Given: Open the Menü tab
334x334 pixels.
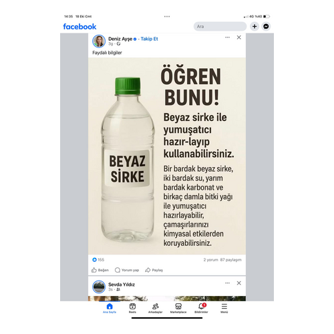Looking at the screenshot, I should pos(224,308).
